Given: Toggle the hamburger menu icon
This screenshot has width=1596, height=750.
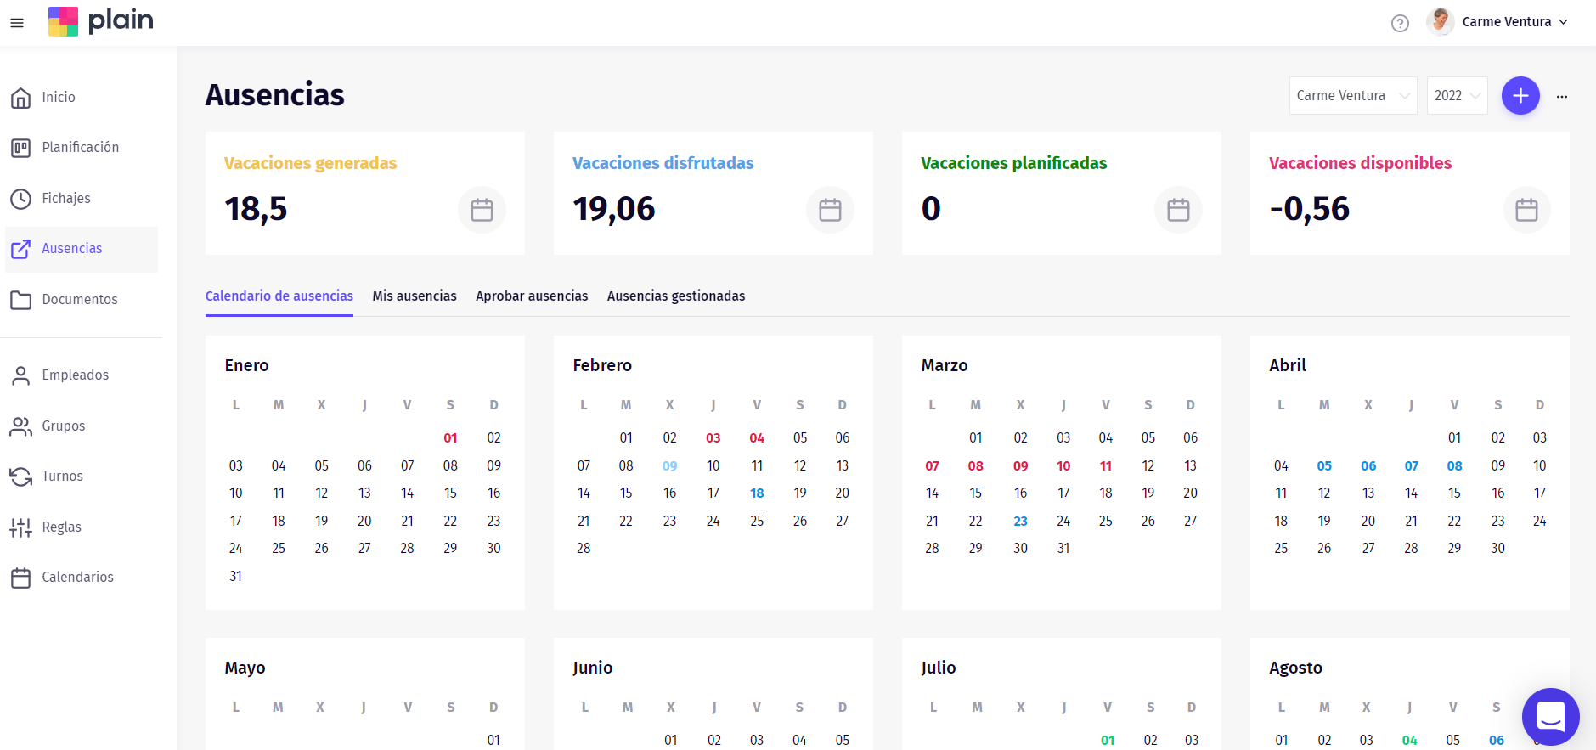Looking at the screenshot, I should [17, 23].
